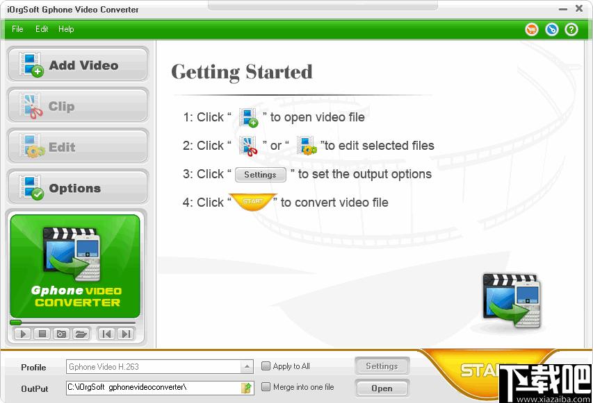Open the snapshot folder icon
This screenshot has width=593, height=403.
81,334
